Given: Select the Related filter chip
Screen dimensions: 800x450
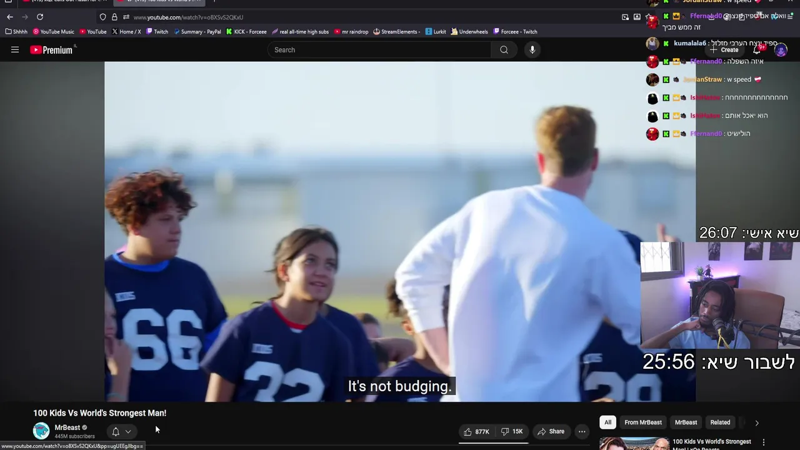Looking at the screenshot, I should [720, 422].
